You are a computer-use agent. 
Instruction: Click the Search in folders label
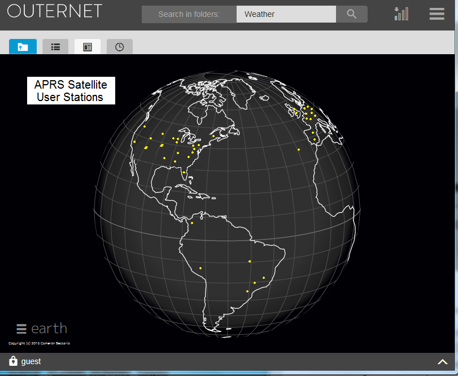click(189, 14)
